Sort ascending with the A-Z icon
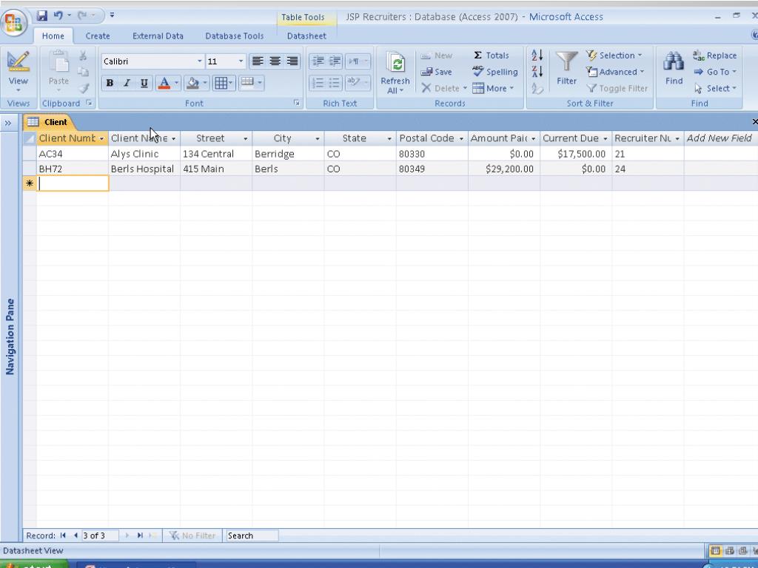 point(537,55)
